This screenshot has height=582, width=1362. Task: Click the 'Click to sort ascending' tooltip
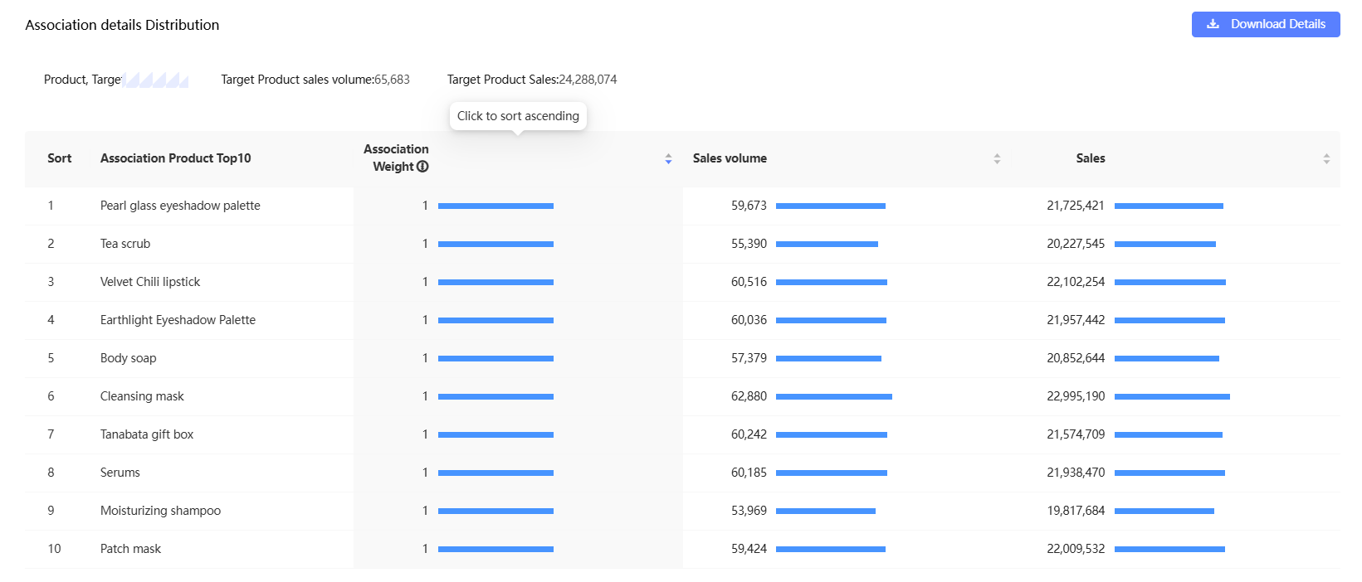tap(518, 116)
